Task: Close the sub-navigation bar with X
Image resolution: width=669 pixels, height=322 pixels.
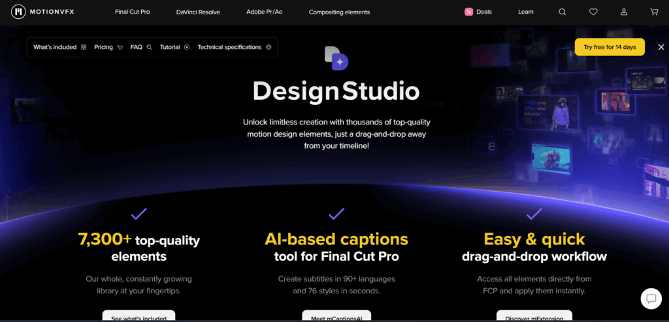Action: pyautogui.click(x=661, y=47)
